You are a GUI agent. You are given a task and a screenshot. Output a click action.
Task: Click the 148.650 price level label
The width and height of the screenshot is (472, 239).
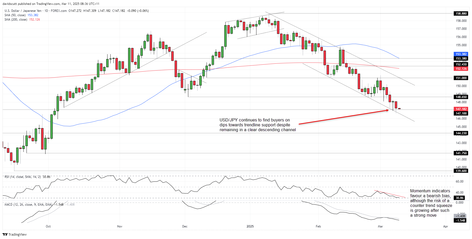tap(461, 97)
